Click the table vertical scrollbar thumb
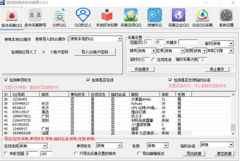 [x=233, y=127]
